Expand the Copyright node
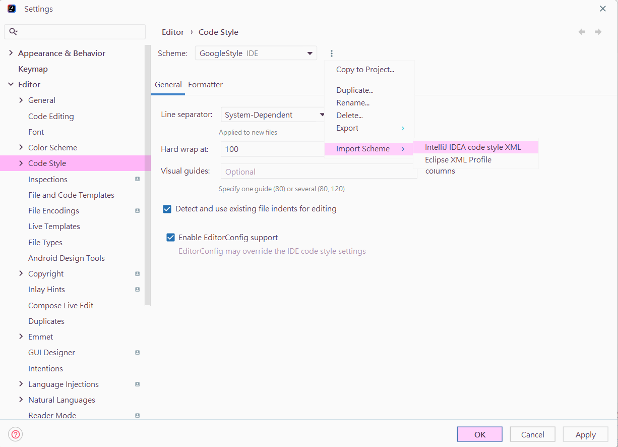Image resolution: width=618 pixels, height=447 pixels. click(x=21, y=273)
